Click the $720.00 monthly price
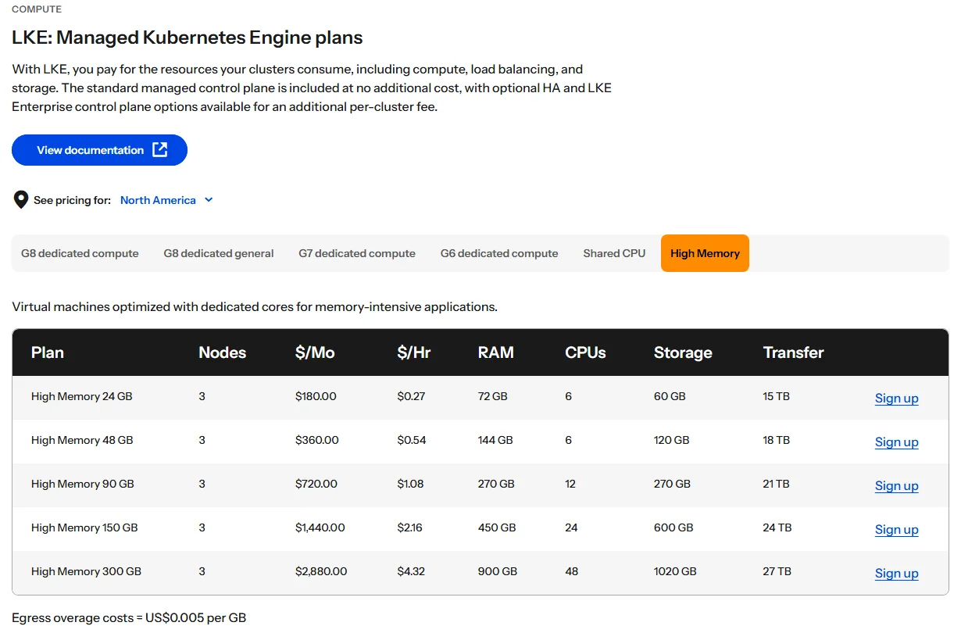 point(316,484)
